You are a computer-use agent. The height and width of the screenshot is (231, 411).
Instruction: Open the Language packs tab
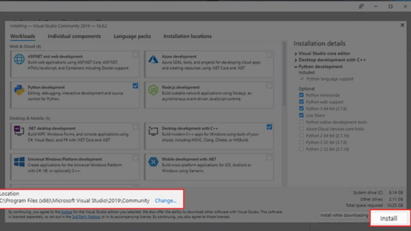click(x=132, y=36)
